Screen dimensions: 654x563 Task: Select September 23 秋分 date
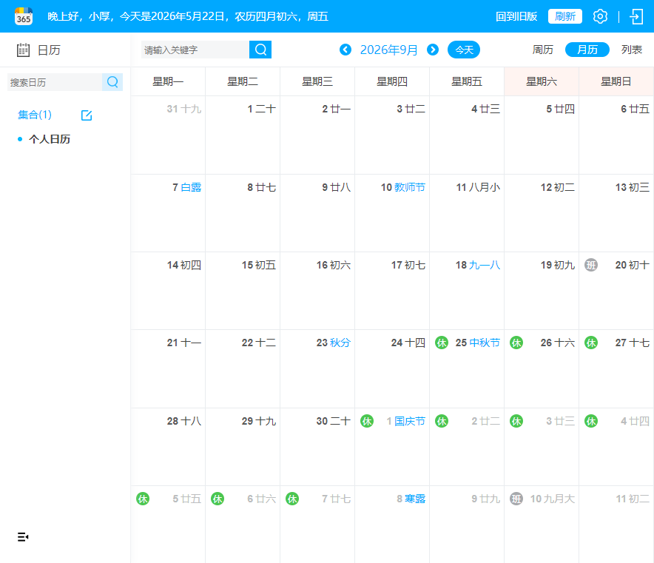click(x=333, y=343)
